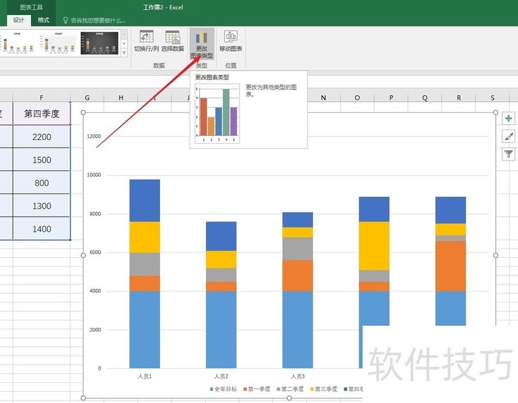Switch to the 设计 (Design) tab
The height and width of the screenshot is (403, 518).
point(19,20)
